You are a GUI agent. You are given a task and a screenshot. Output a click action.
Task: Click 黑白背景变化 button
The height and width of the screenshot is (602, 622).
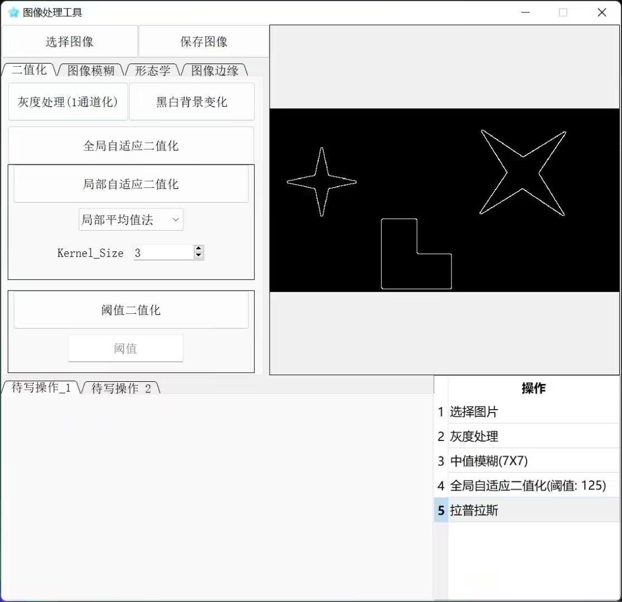coord(192,101)
